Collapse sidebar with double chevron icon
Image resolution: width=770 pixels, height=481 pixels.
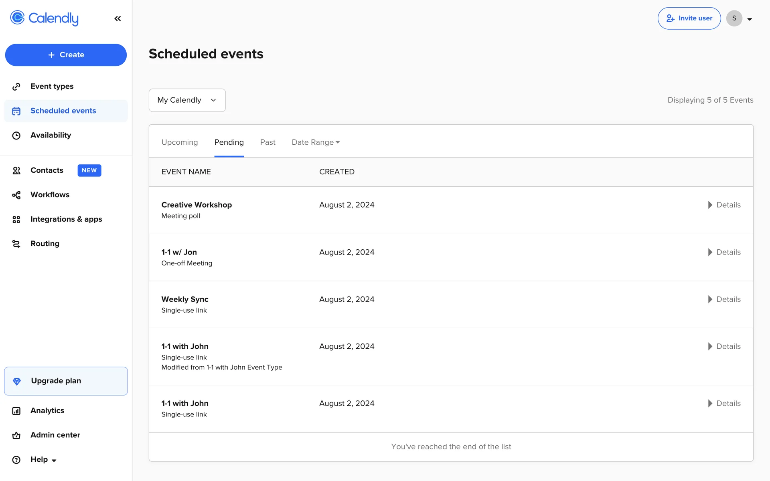(118, 18)
